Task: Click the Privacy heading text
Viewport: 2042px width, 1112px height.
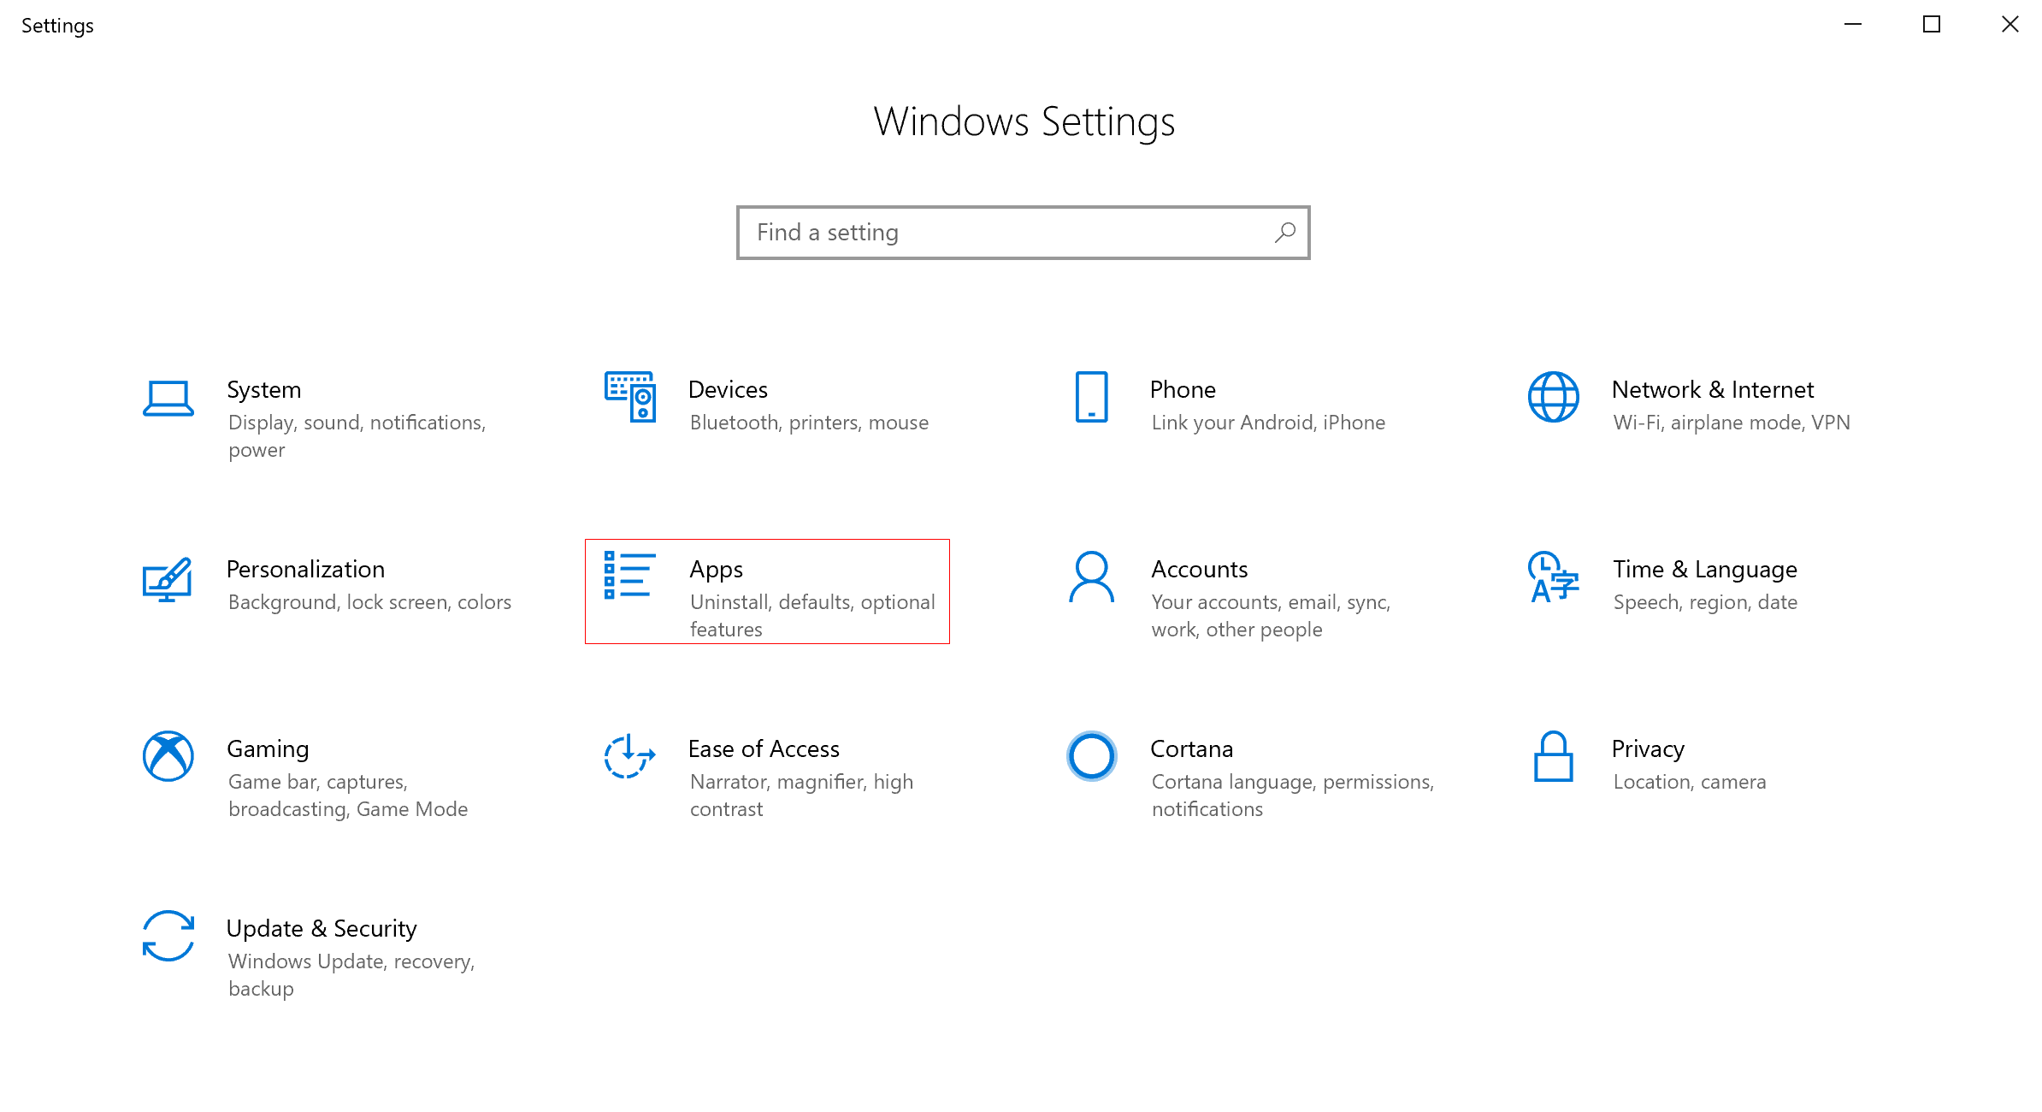Action: 1648,749
